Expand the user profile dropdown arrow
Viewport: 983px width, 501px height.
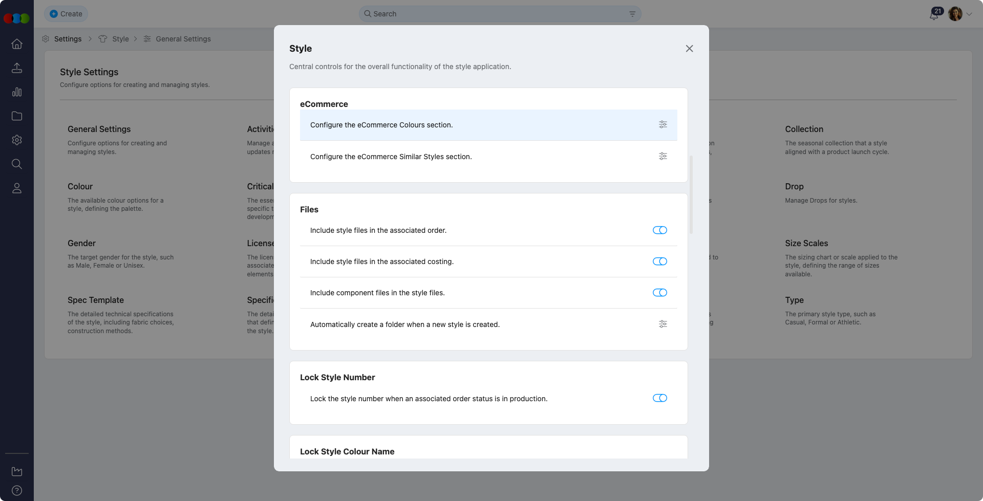click(x=969, y=14)
